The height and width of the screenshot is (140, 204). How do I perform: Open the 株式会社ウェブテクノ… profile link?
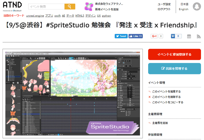tap(109, 4)
